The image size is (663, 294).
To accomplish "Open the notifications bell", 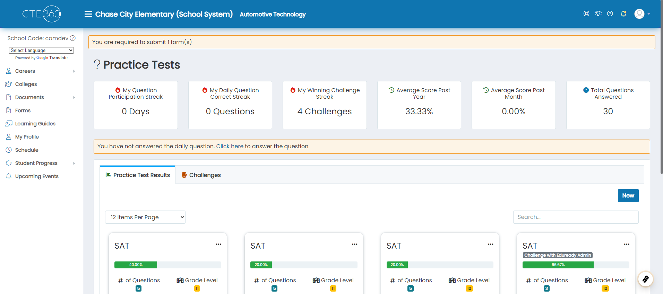I will (623, 14).
